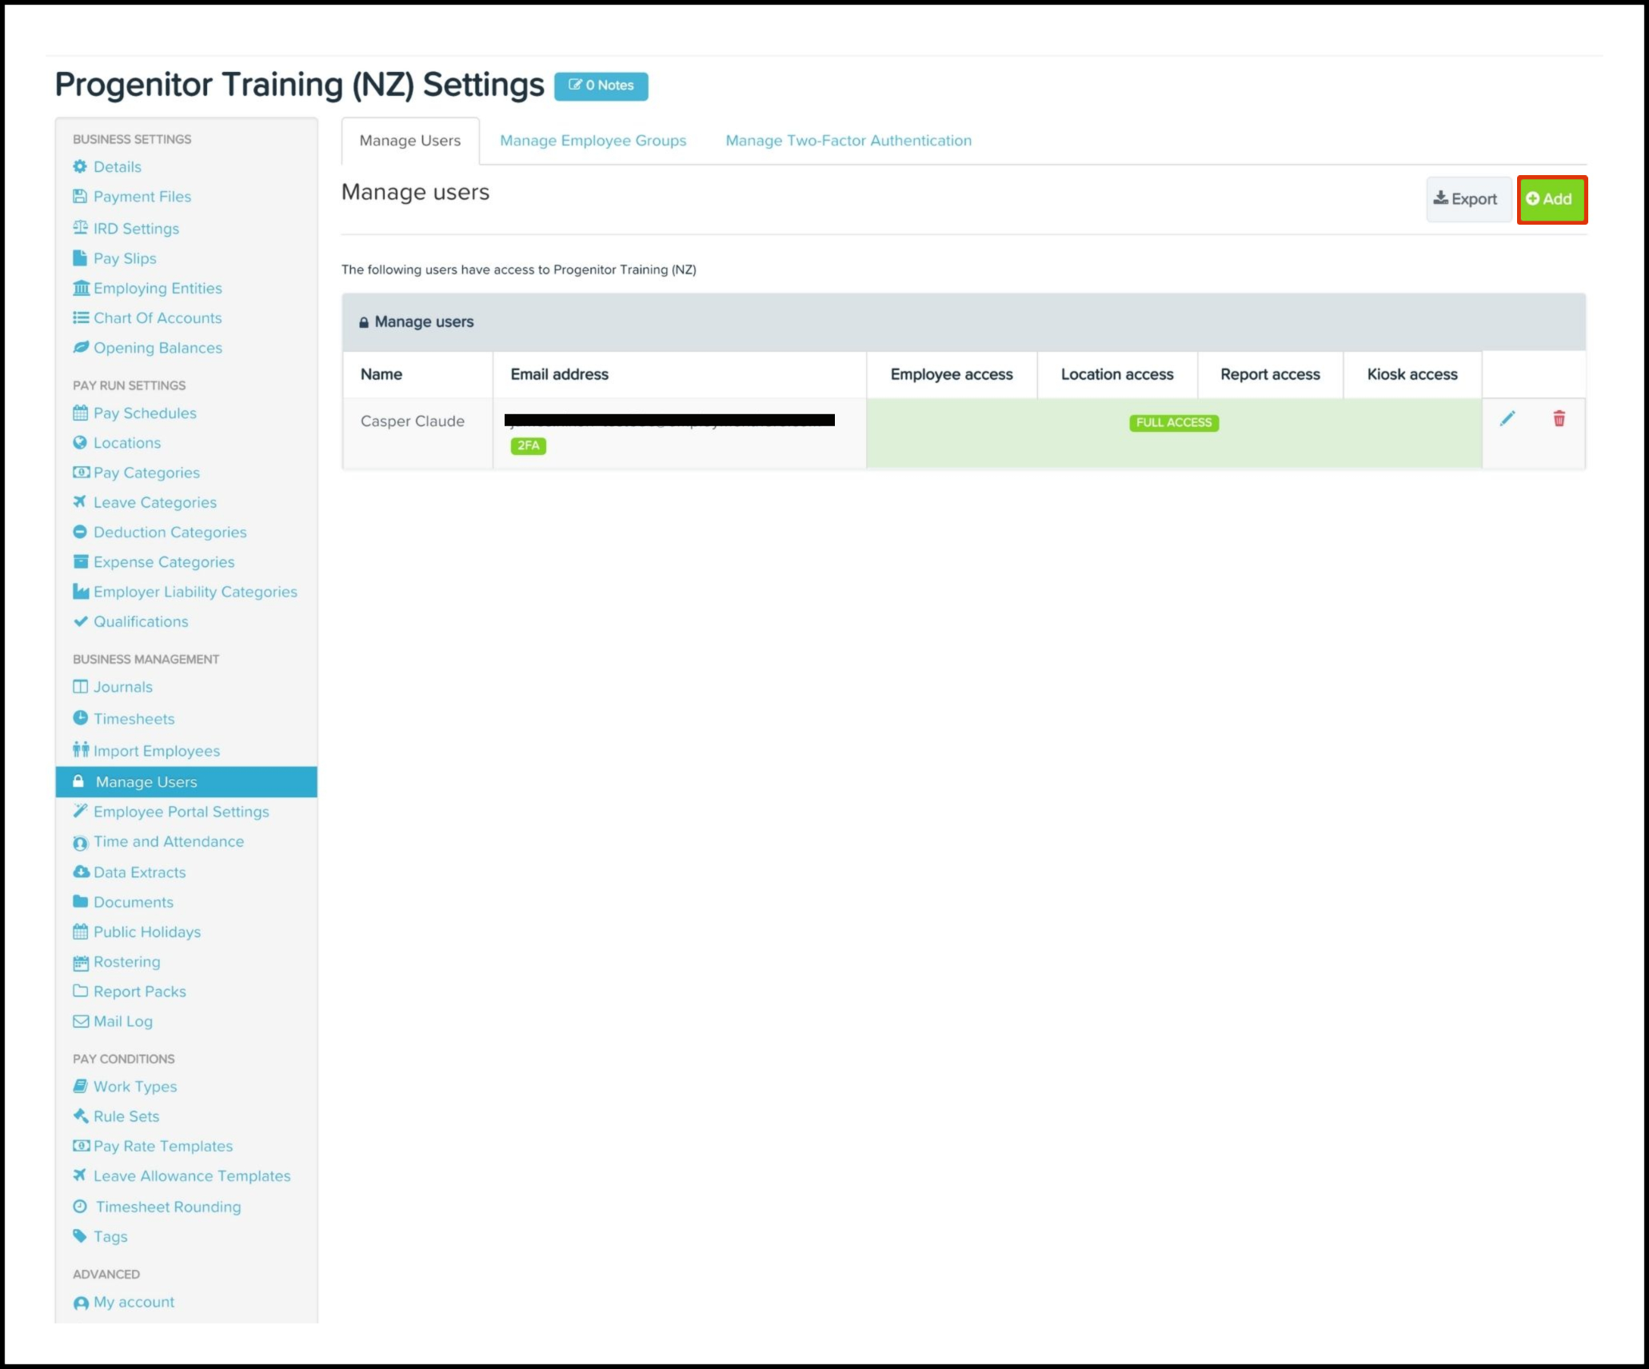This screenshot has height=1369, width=1649.
Task: Click the FULL ACCESS badge
Action: coord(1174,422)
